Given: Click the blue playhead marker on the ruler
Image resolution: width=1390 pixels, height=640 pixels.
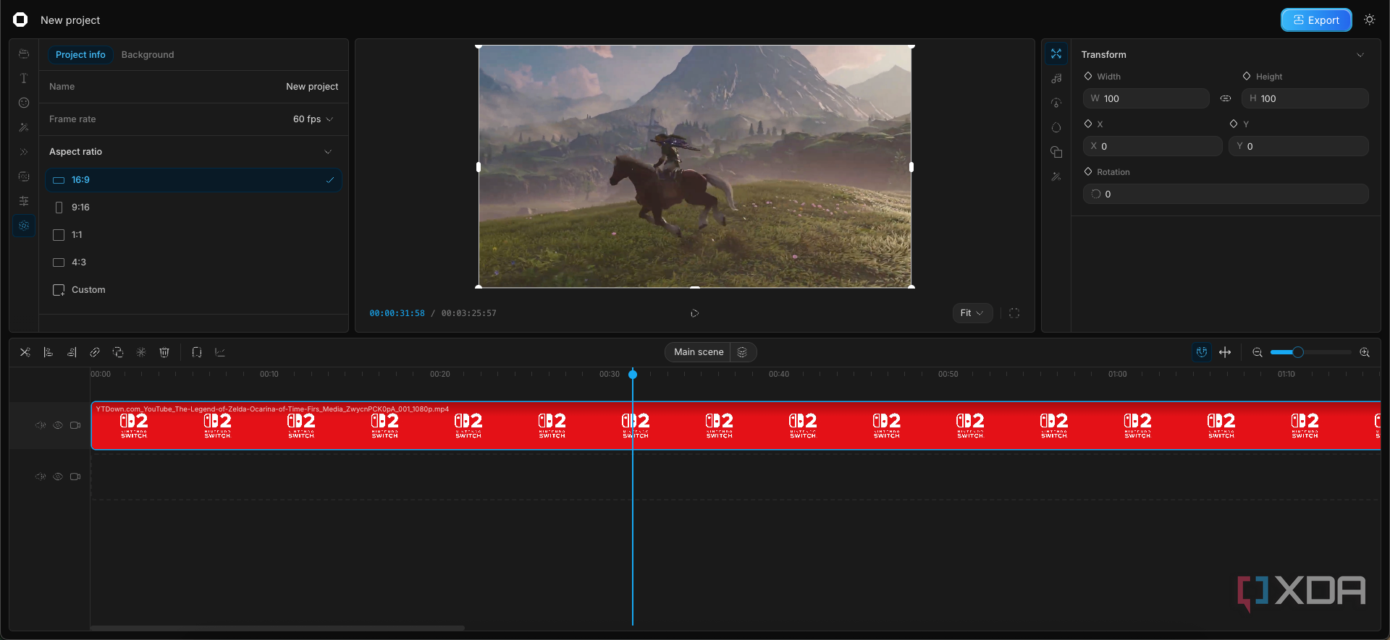Looking at the screenshot, I should (633, 374).
